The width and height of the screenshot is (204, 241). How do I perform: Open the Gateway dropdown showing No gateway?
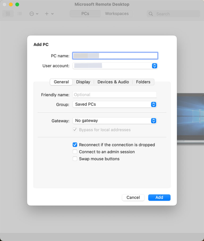click(115, 121)
